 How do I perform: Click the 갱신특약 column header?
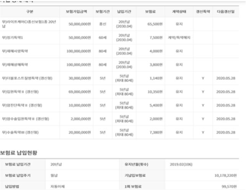203,11
